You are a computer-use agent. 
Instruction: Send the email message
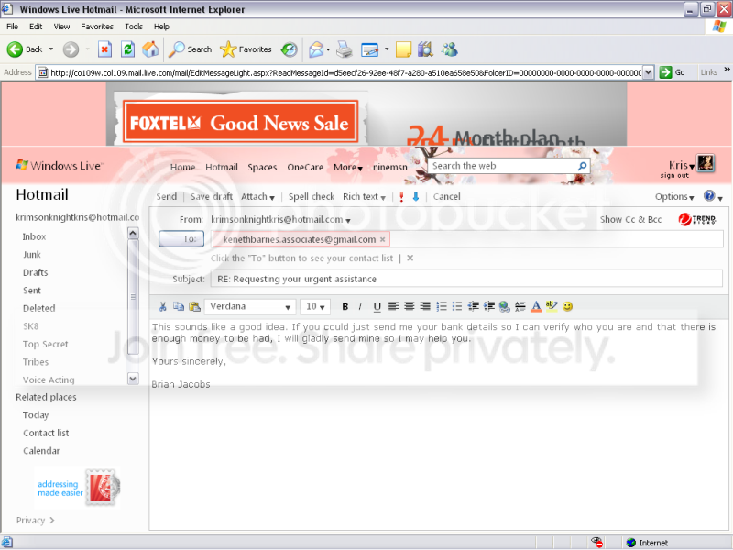(x=167, y=197)
